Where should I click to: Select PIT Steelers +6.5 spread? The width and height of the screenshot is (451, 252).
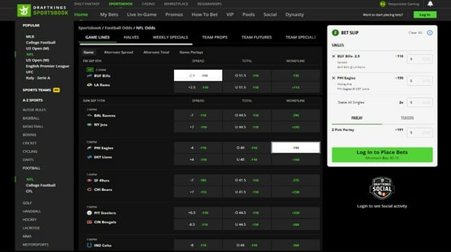tap(198, 213)
